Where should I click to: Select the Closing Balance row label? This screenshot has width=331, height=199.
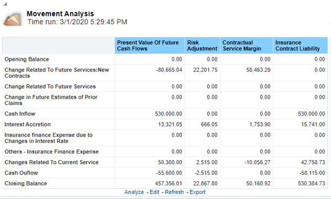pyautogui.click(x=26, y=183)
